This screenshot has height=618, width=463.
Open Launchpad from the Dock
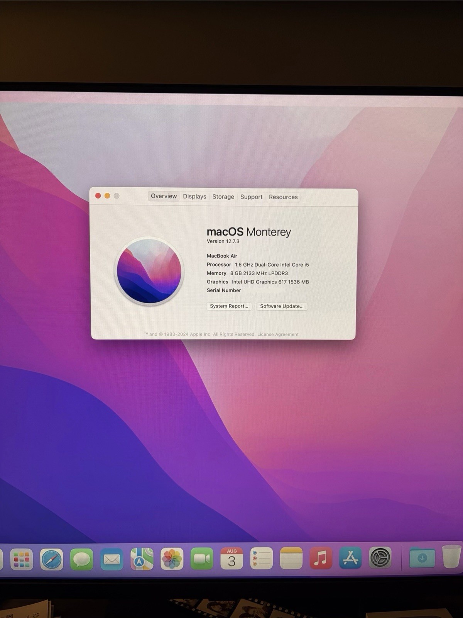tap(21, 559)
